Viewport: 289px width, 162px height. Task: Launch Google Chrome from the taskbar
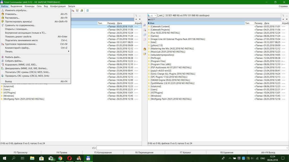pos(60,158)
